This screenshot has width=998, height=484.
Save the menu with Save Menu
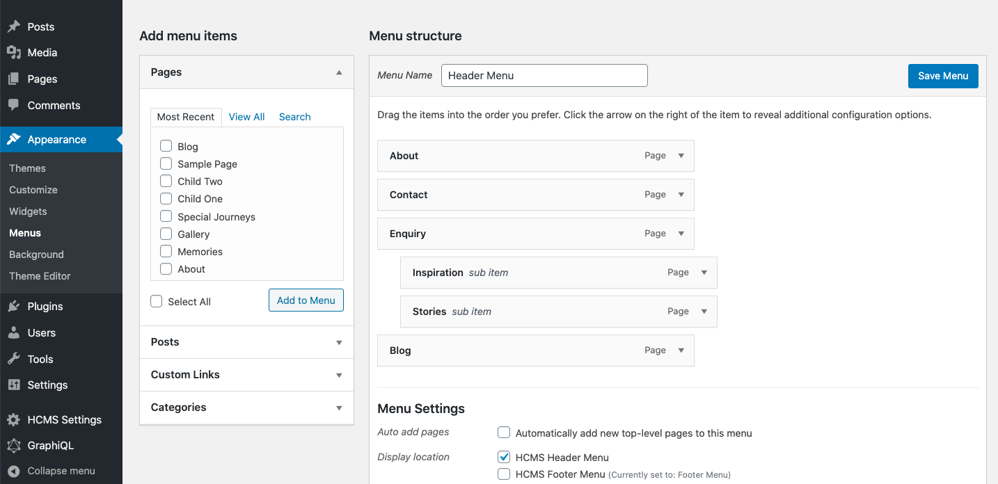pyautogui.click(x=943, y=76)
